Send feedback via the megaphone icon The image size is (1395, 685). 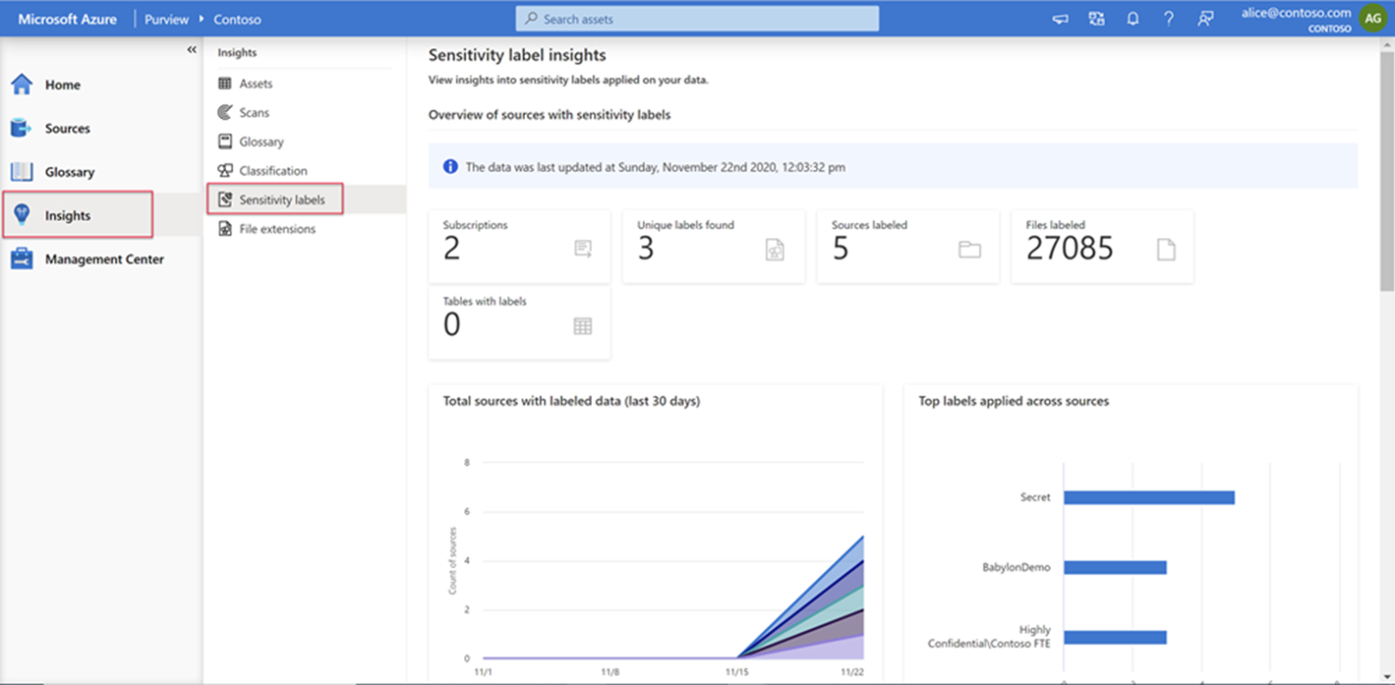tap(1060, 18)
